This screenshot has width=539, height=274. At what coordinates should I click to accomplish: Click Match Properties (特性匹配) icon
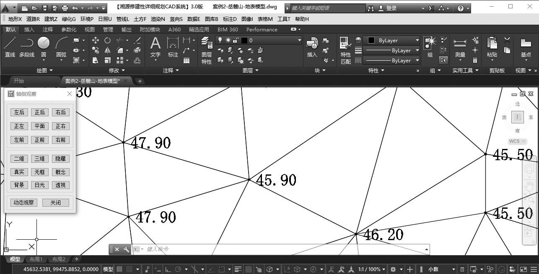346,50
